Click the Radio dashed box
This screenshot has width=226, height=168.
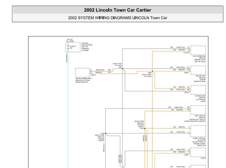pos(198,152)
